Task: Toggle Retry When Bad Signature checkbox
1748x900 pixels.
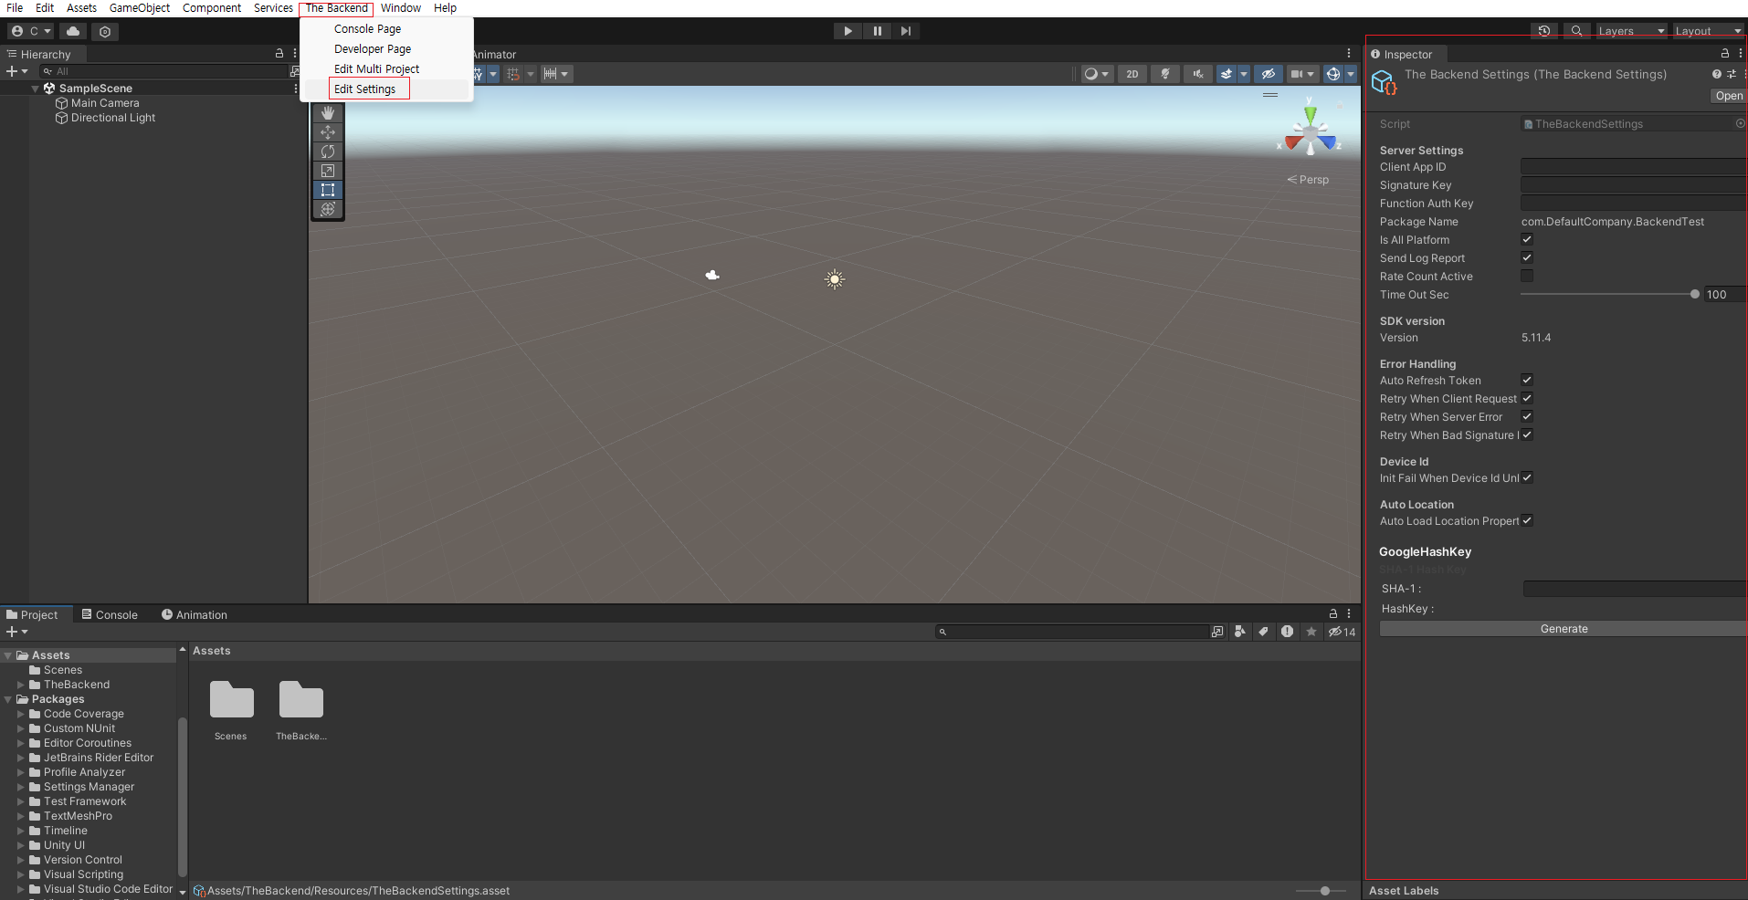Action: [1527, 434]
